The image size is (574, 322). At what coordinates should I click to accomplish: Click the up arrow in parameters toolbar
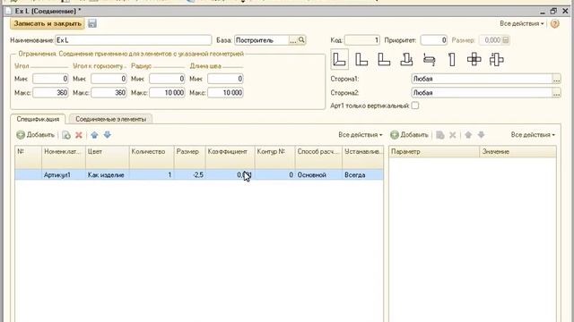pyautogui.click(x=468, y=135)
